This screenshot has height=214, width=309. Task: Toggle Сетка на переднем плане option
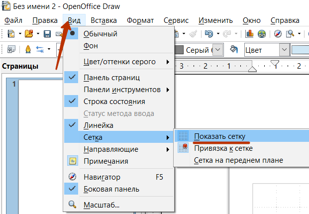click(242, 160)
